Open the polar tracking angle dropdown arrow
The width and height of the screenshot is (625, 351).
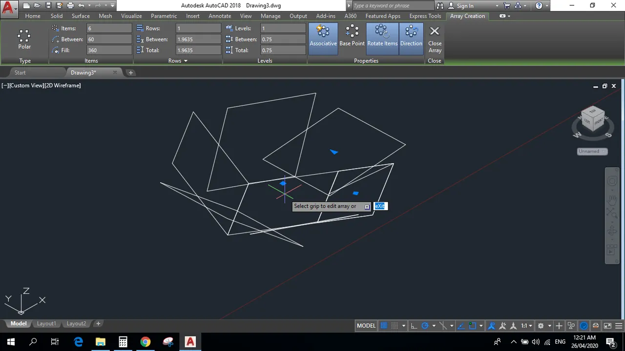coord(434,326)
